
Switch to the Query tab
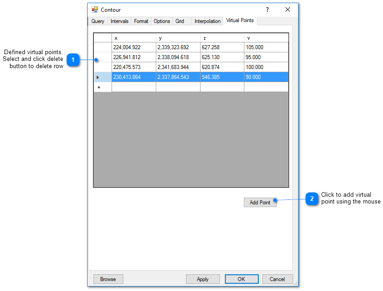(98, 21)
